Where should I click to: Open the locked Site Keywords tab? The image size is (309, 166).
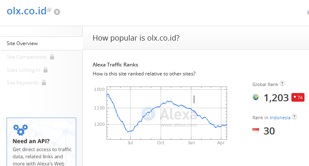click(x=23, y=83)
